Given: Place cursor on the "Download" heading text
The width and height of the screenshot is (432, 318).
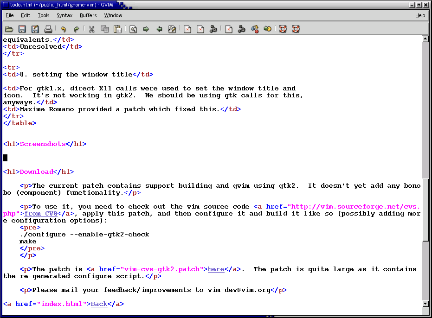Looking at the screenshot, I should tap(36, 172).
